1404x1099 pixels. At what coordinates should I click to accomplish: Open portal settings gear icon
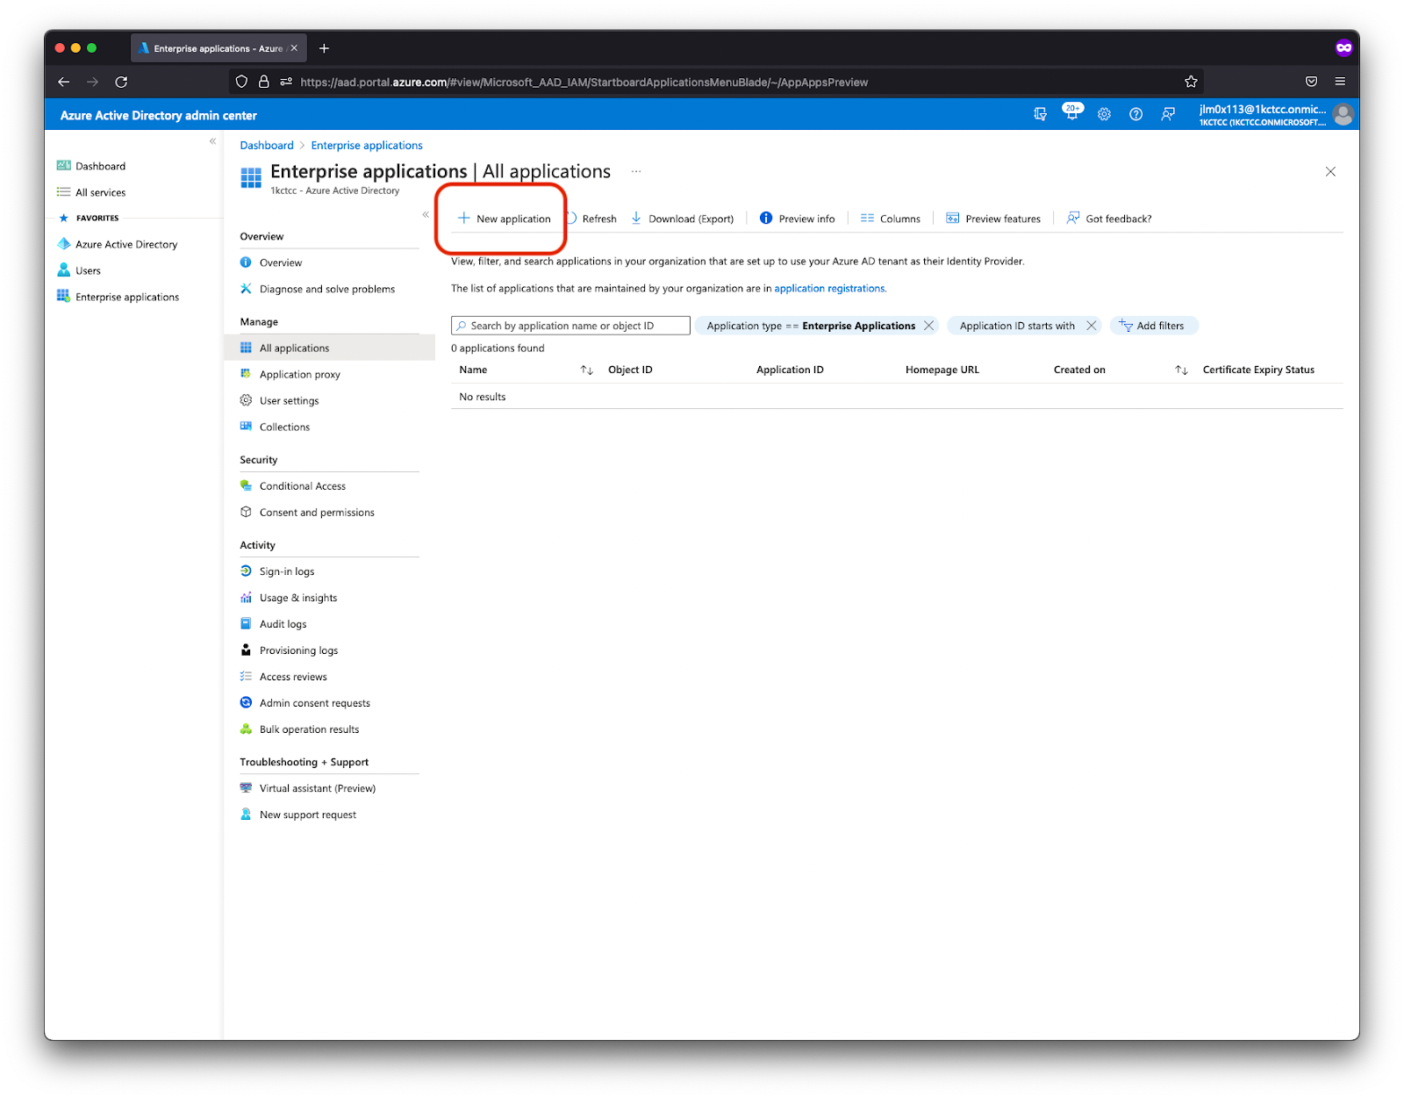click(x=1104, y=114)
